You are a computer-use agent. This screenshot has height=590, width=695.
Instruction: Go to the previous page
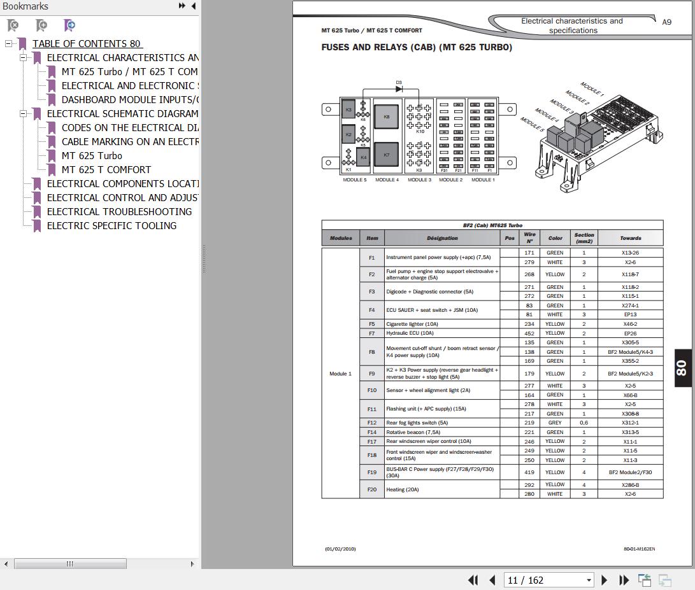click(x=492, y=580)
